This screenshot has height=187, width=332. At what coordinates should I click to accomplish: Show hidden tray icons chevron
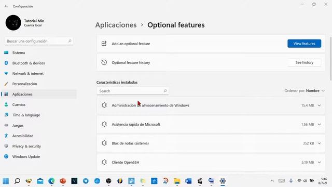[x=272, y=181]
